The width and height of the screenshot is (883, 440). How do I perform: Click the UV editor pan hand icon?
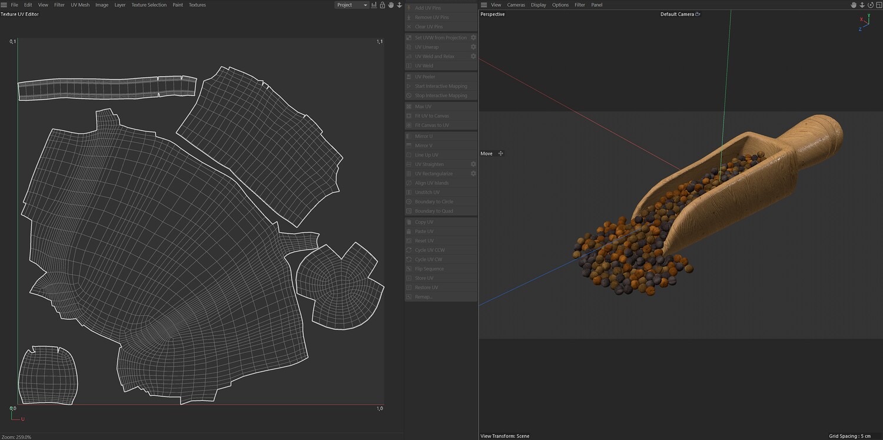pos(390,5)
